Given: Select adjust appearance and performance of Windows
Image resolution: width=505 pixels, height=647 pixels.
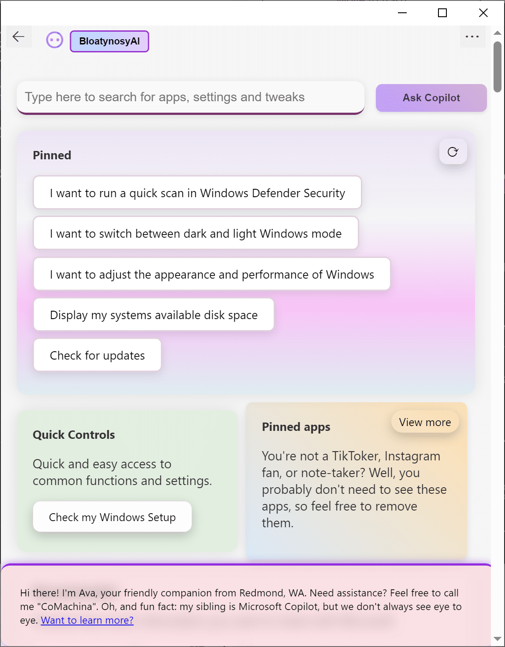Looking at the screenshot, I should pos(212,274).
